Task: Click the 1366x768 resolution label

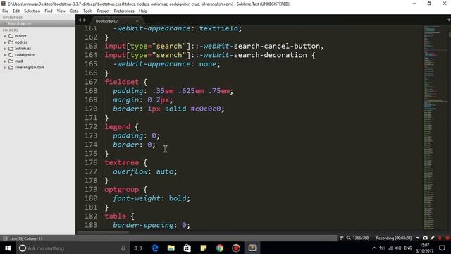Action: click(x=361, y=238)
